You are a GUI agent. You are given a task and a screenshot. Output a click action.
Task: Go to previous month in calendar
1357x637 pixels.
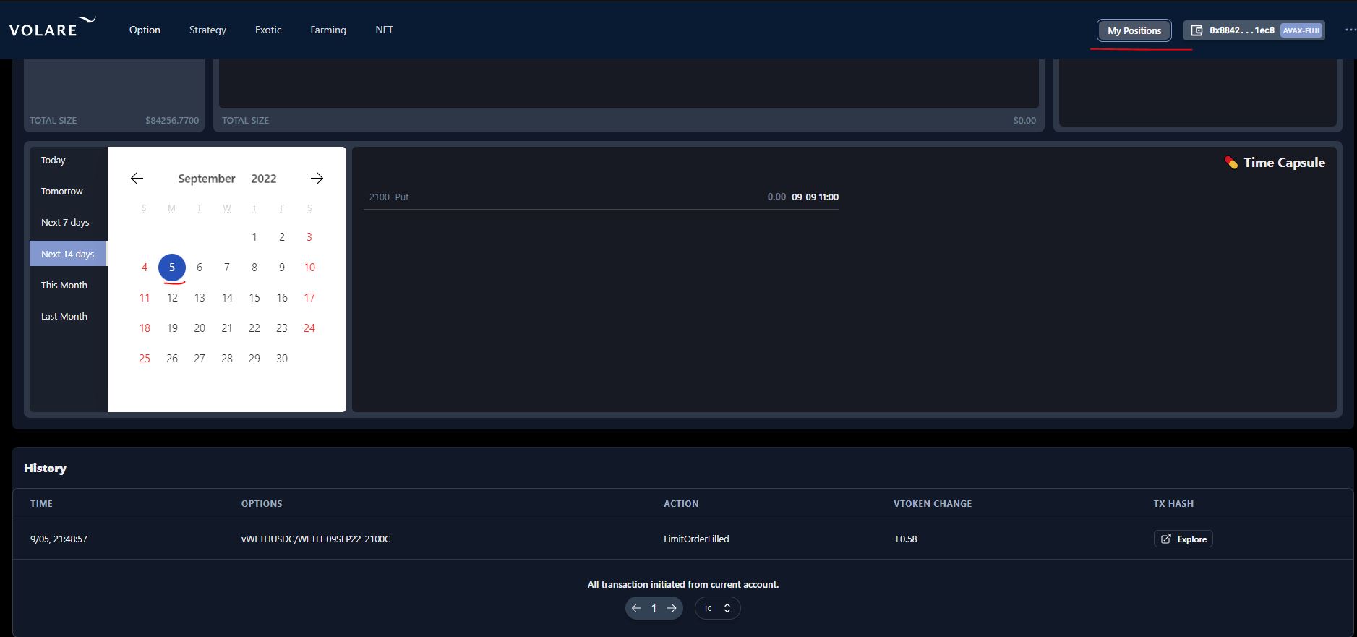[137, 179]
